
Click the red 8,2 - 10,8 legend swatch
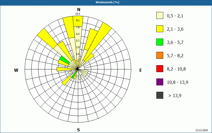[160, 69]
